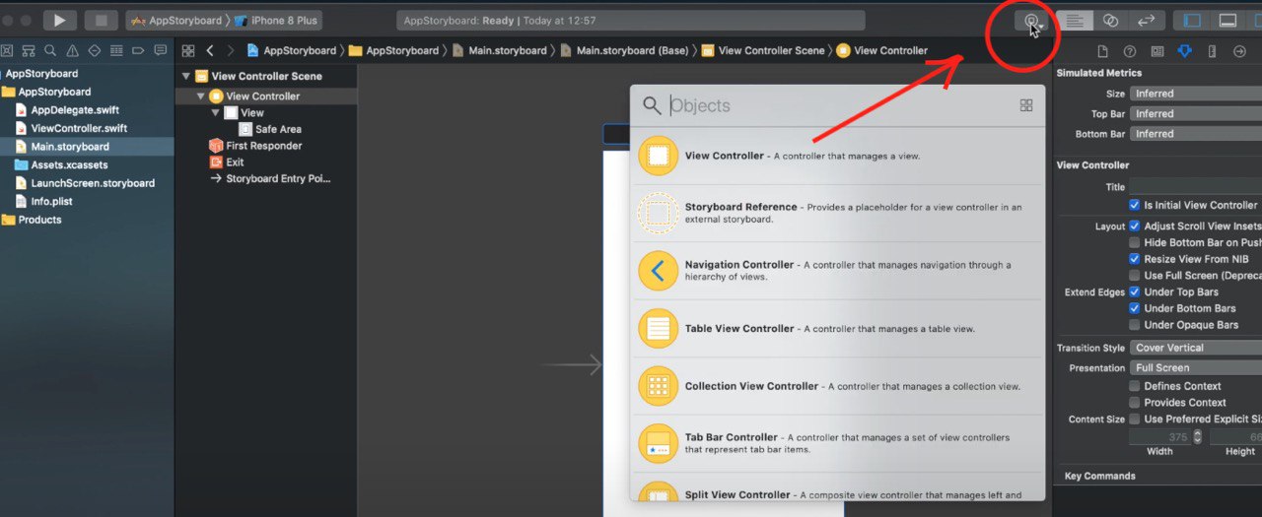Select AppStoryboard scheme in toolbar
This screenshot has height=517, width=1262.
177,21
